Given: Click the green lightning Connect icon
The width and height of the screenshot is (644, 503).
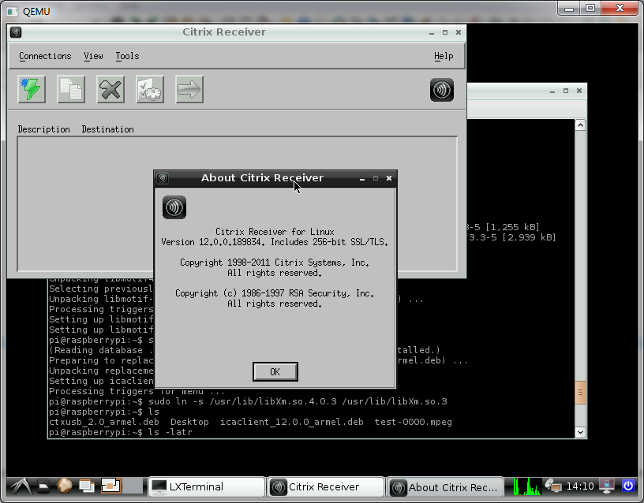Looking at the screenshot, I should click(32, 89).
